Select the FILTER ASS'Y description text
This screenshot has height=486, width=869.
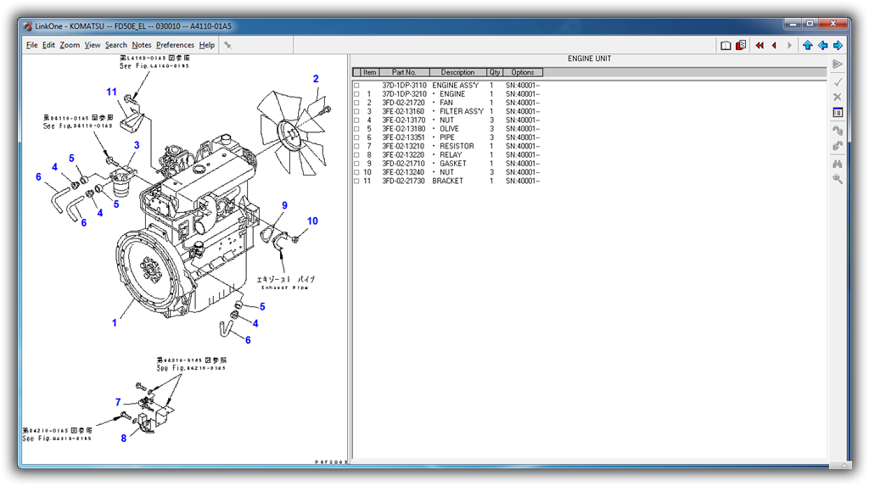tap(462, 112)
